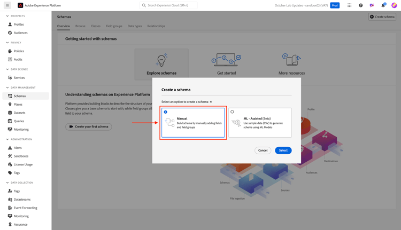Viewport: 401px width, 230px height.
Task: Click the Schemas icon in sidebar
Action: pos(10,96)
